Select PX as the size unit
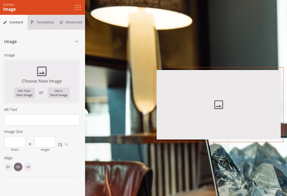This screenshot has height=196, width=287. [60, 144]
